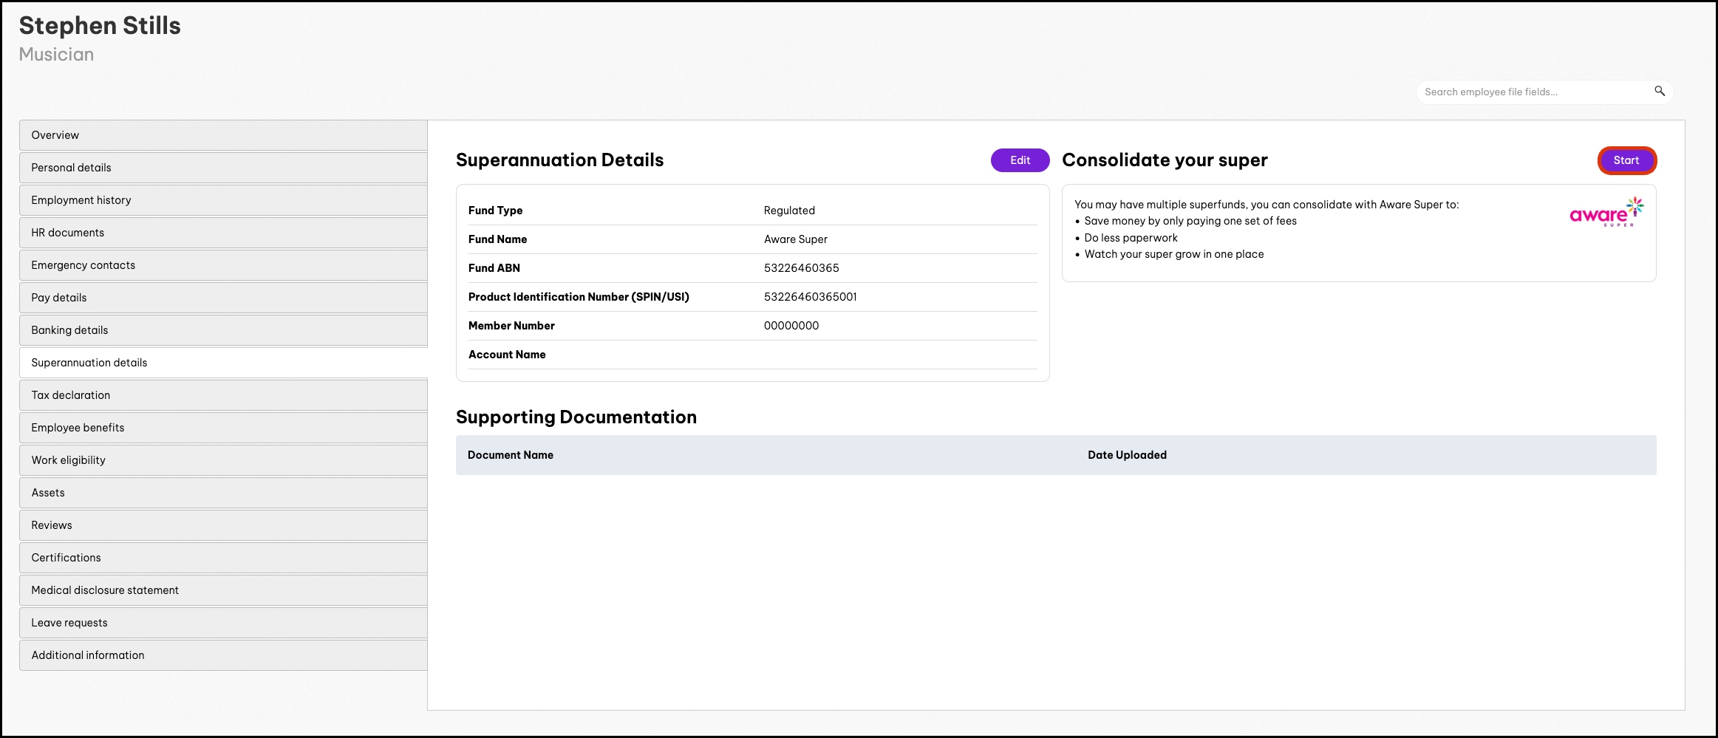Edit the Superannuation Details
Viewport: 1718px width, 738px height.
click(1019, 160)
